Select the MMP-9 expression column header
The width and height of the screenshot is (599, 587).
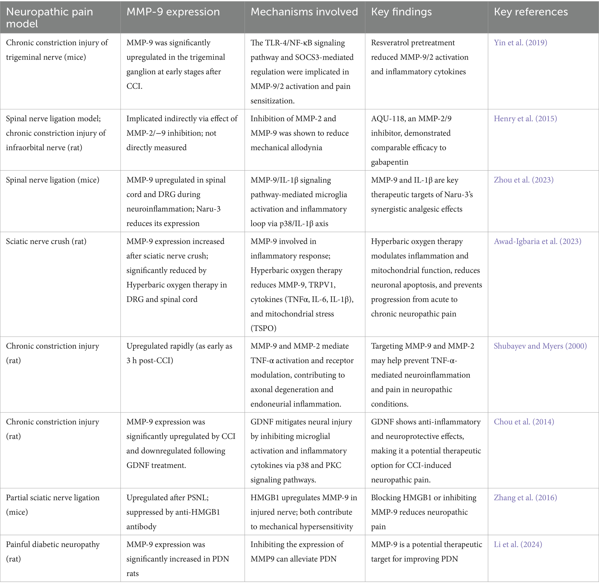click(x=173, y=12)
